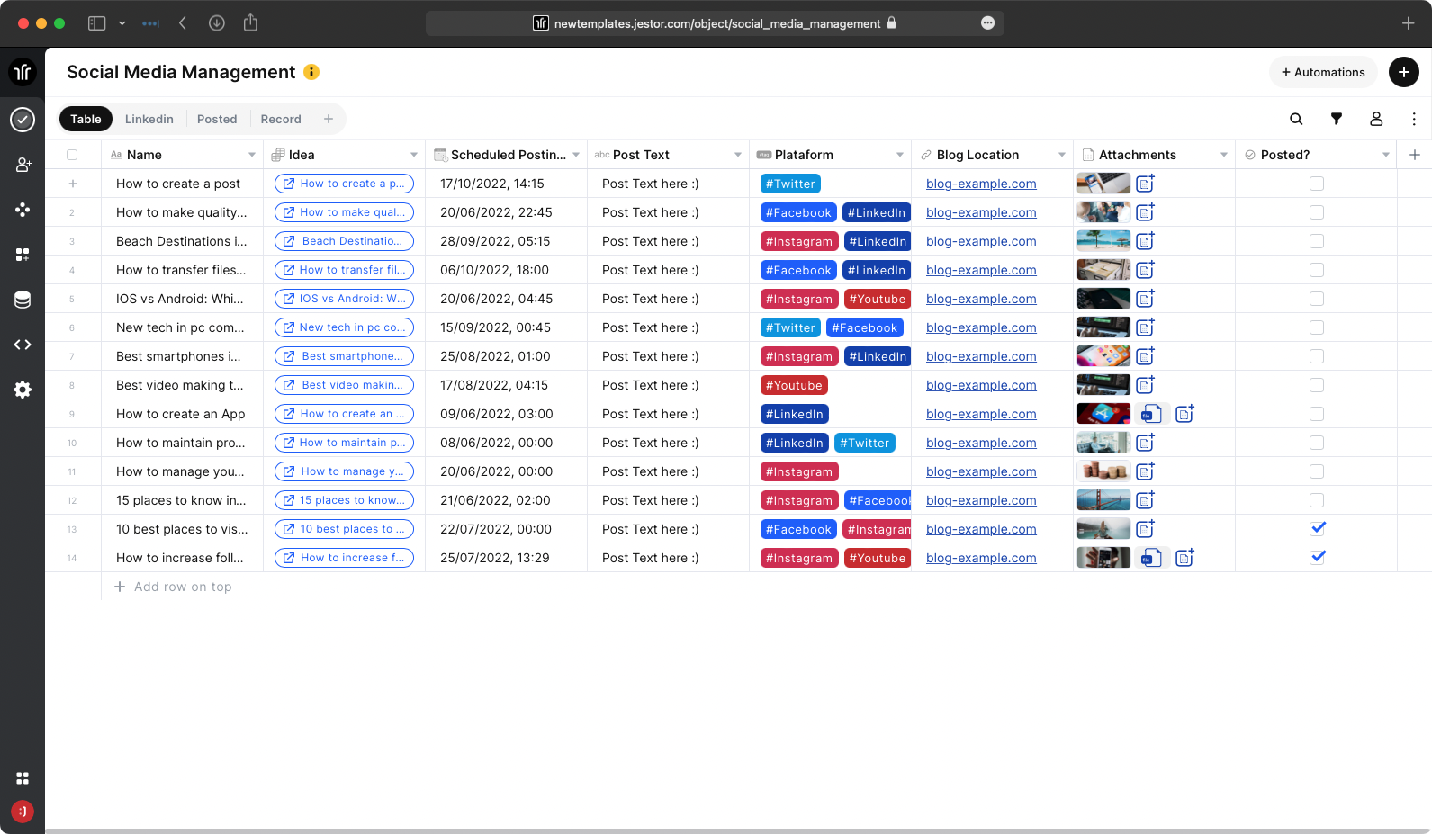Open the Name column dropdown arrow
This screenshot has height=834, width=1432.
252,155
